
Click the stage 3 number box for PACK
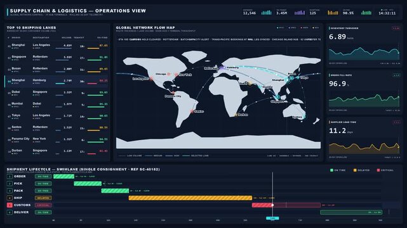[x=10, y=191]
